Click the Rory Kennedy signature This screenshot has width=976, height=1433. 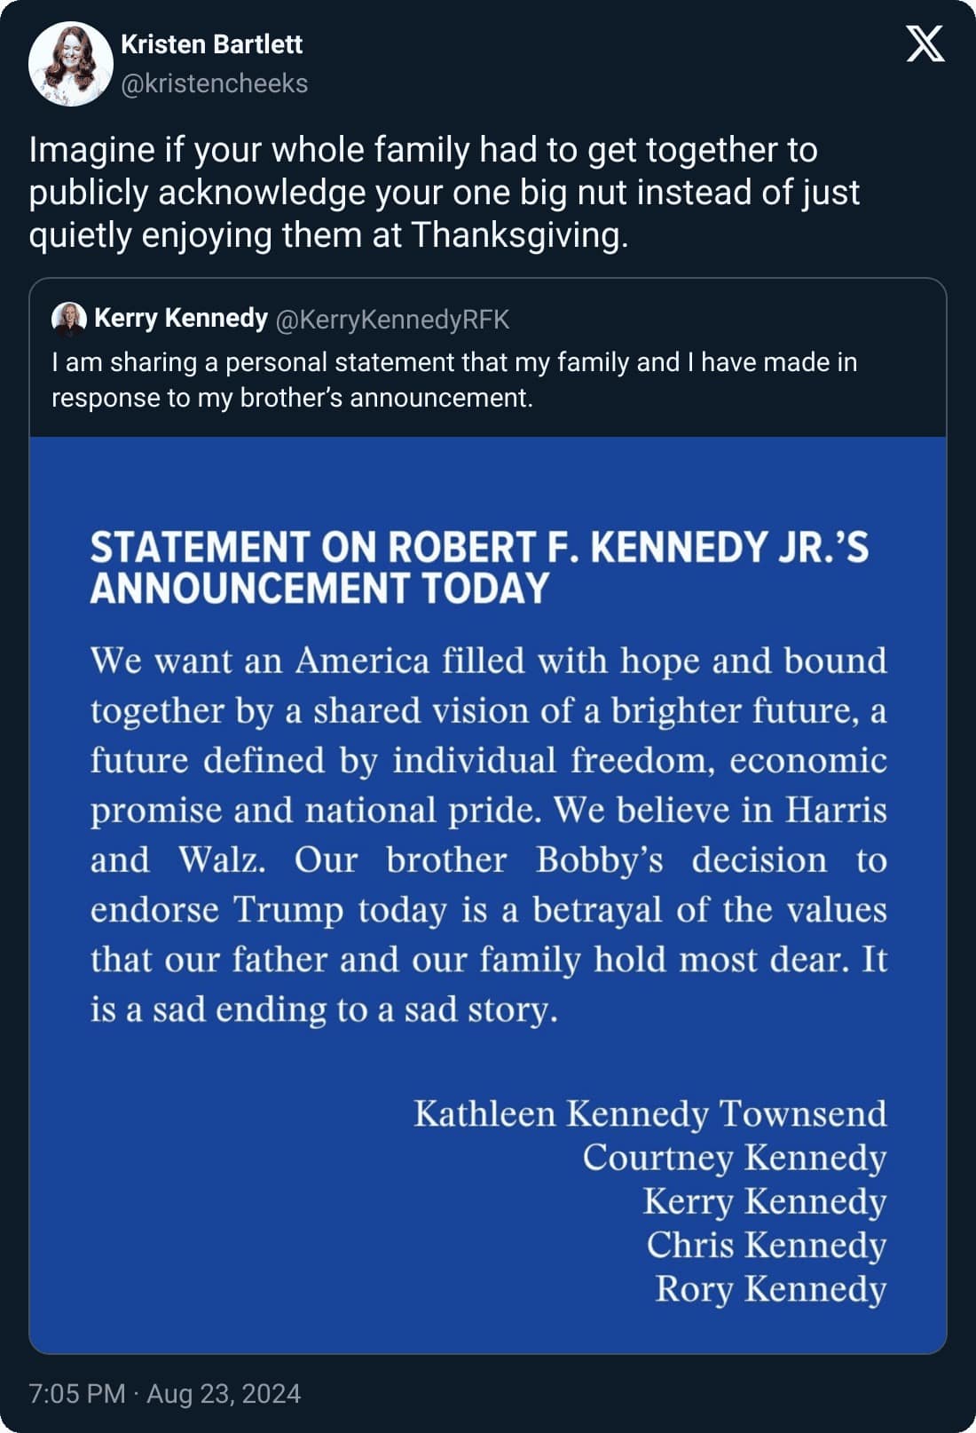770,1288
